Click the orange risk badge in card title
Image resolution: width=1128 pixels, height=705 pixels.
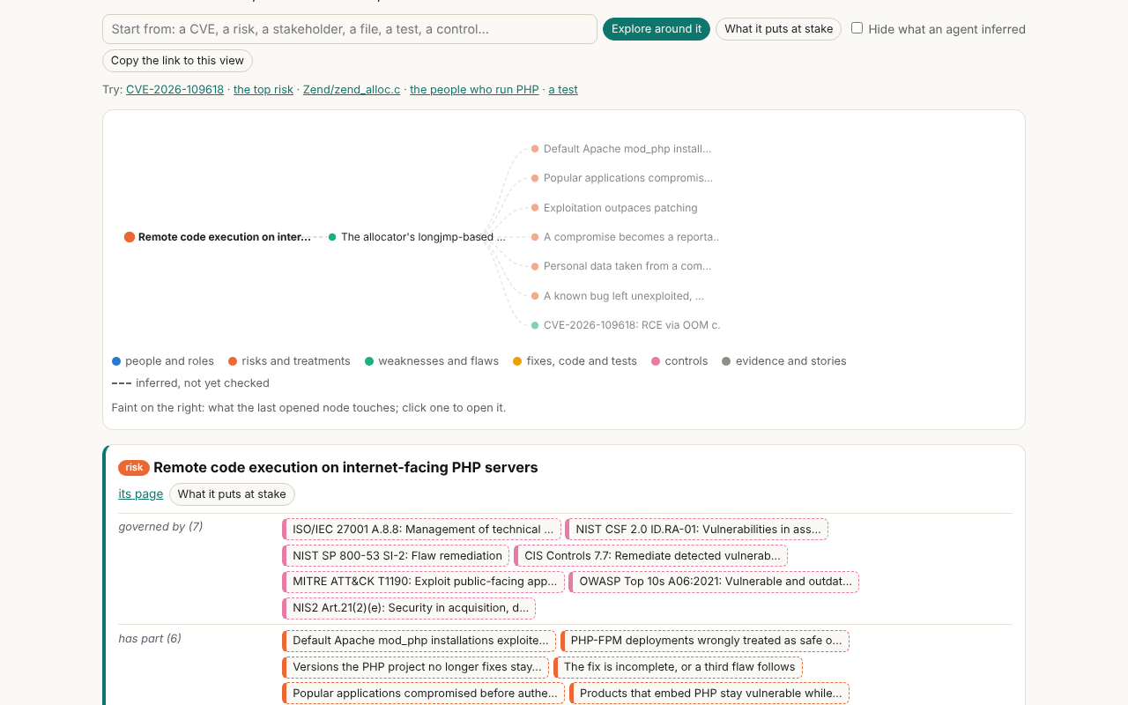click(x=134, y=468)
